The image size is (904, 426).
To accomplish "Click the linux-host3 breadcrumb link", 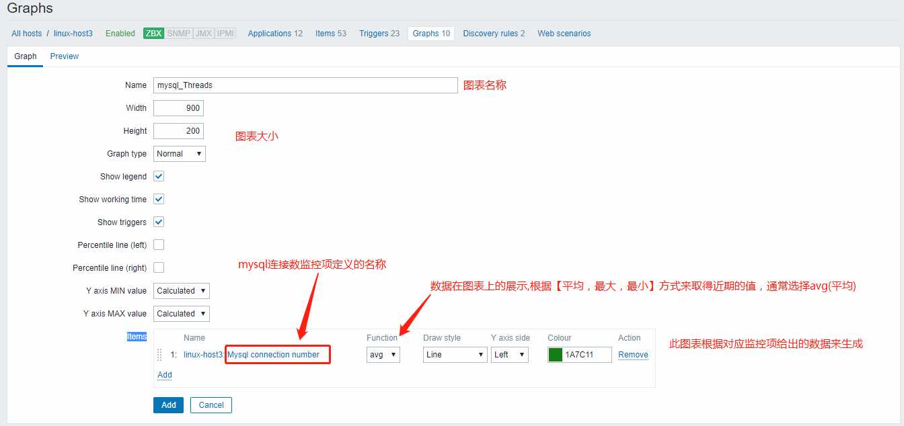I will point(73,34).
